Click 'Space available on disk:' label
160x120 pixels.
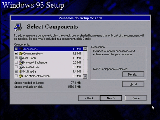click(x=29, y=87)
